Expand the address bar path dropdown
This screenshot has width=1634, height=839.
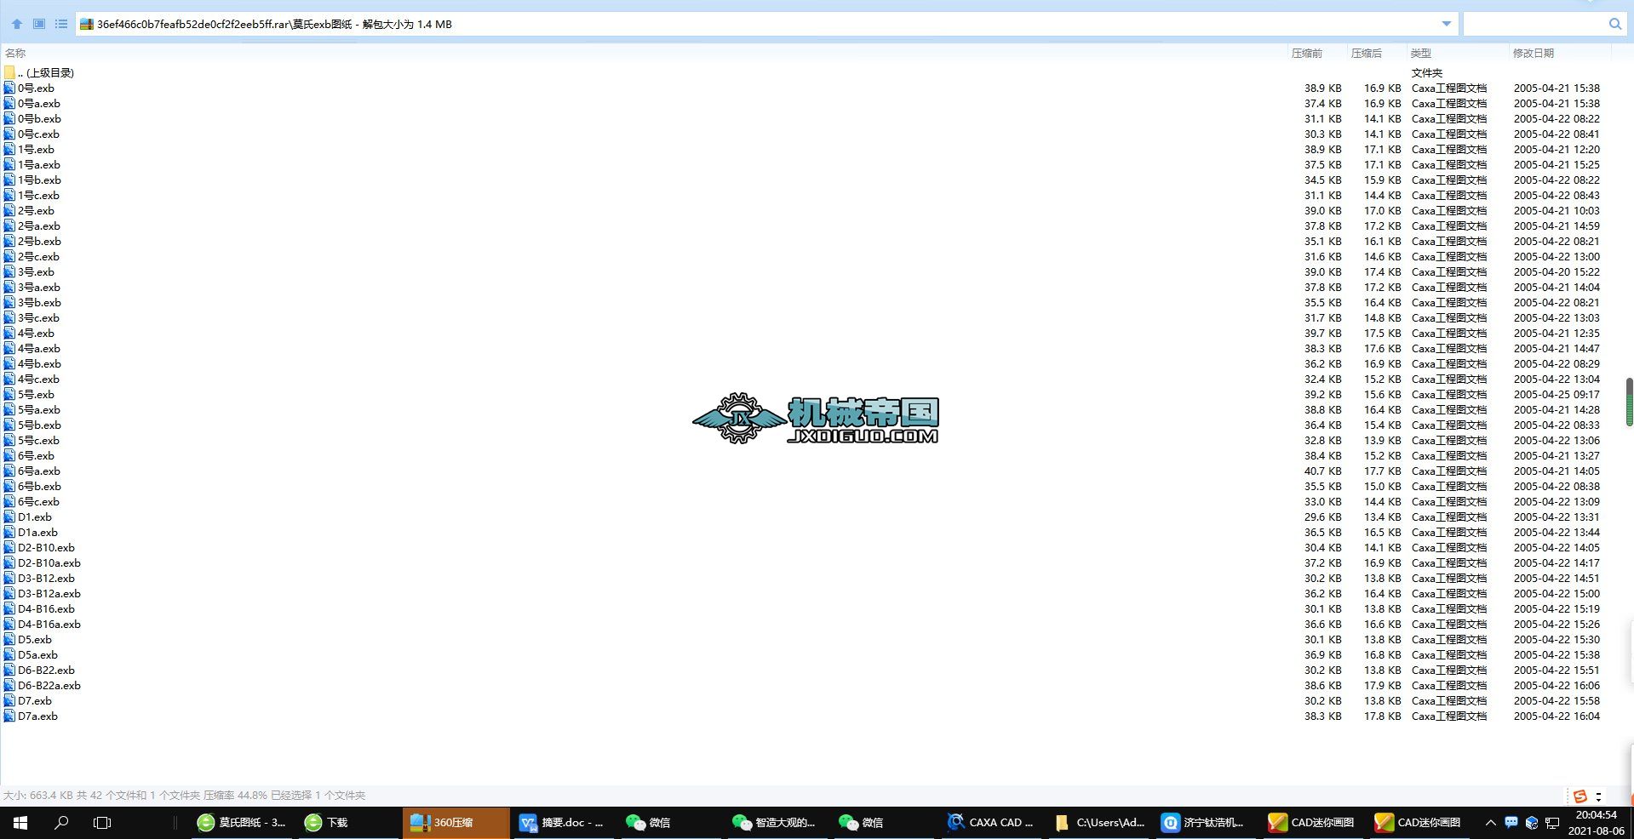pyautogui.click(x=1447, y=24)
